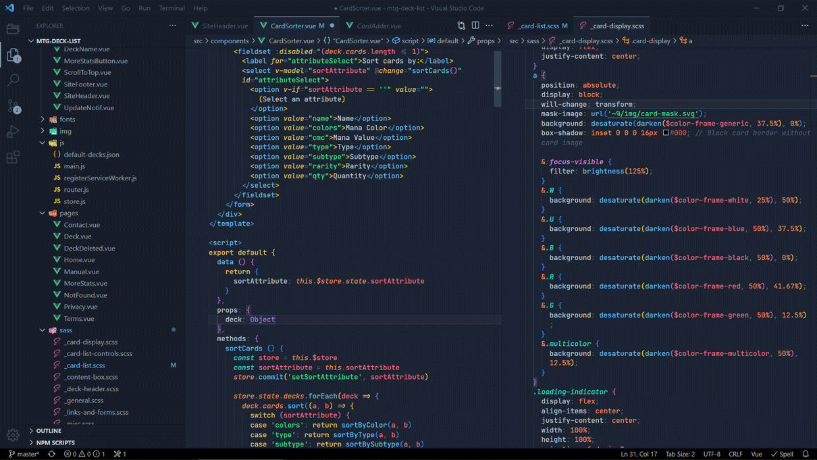This screenshot has height=460, width=817.
Task: Click the components breadcrumb in left editor
Action: (230, 41)
